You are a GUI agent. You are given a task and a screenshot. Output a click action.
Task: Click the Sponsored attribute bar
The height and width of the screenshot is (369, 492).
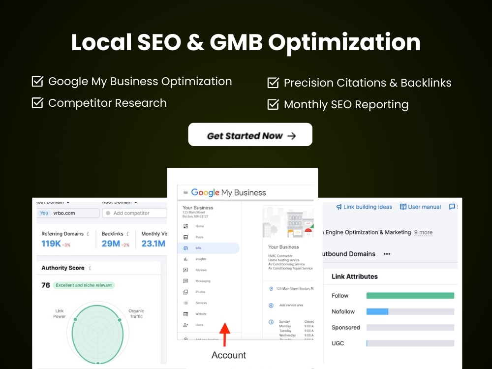click(410, 328)
